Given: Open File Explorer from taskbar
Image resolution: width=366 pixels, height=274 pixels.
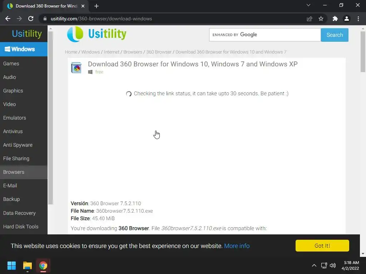Looking at the screenshot, I should 27,265.
